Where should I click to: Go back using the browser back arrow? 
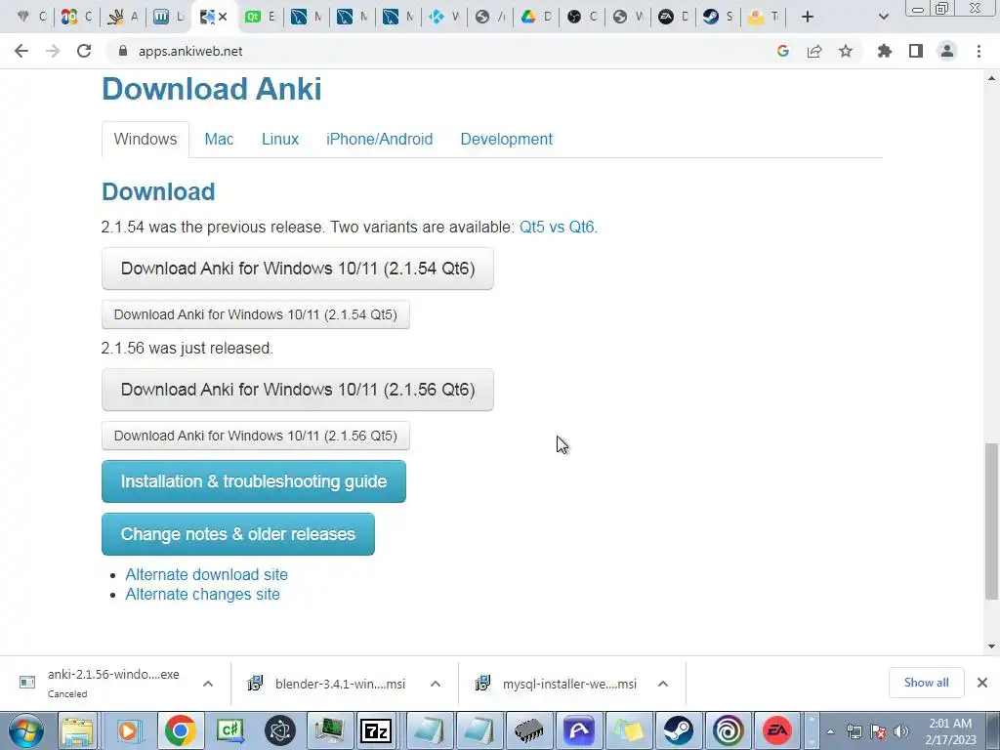click(21, 51)
